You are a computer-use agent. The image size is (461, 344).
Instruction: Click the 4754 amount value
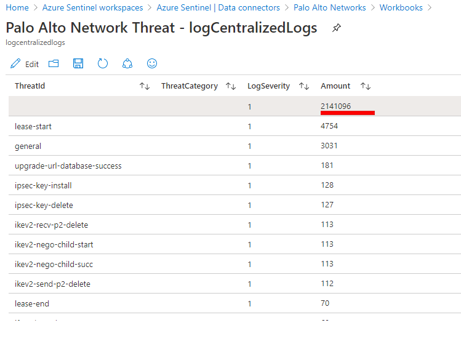(329, 126)
